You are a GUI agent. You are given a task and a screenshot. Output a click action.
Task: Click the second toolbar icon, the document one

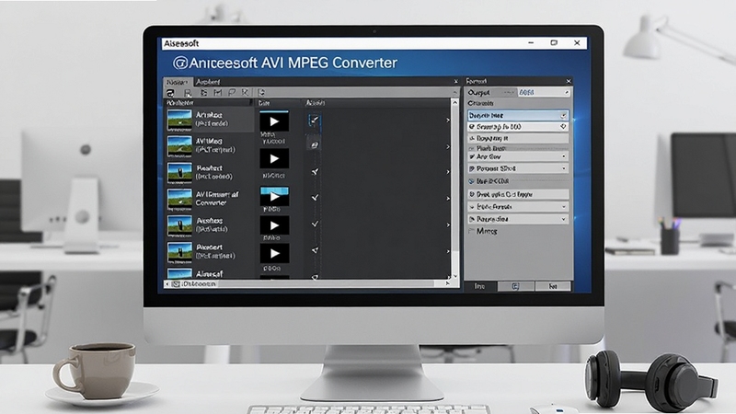tap(188, 93)
